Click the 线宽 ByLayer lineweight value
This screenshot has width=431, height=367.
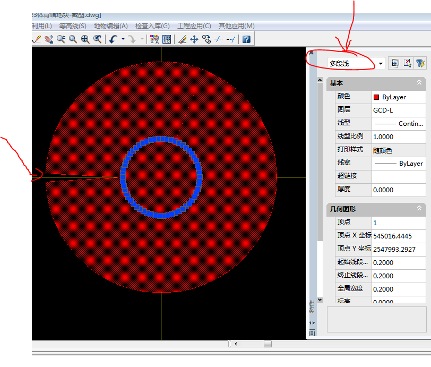[399, 164]
